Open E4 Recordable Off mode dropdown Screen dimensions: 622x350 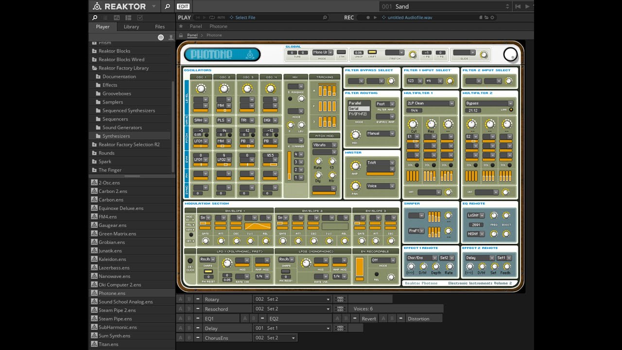[x=383, y=260]
